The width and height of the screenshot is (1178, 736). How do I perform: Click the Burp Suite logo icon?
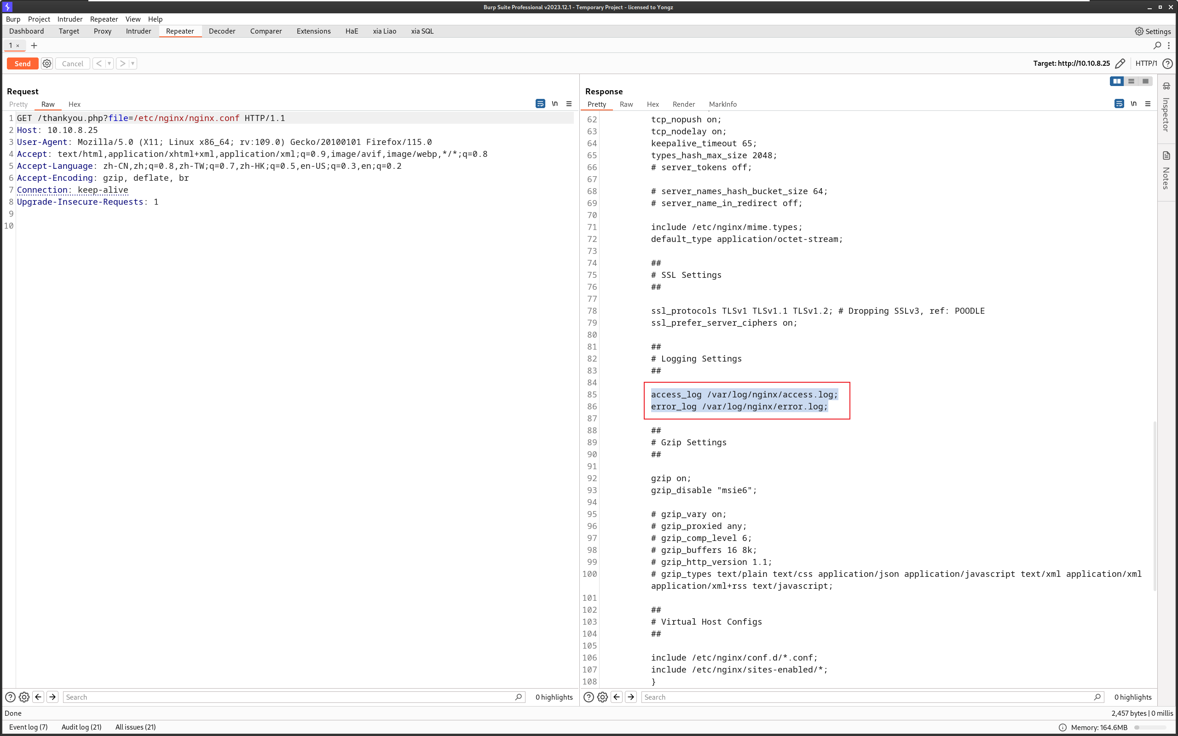pos(7,7)
